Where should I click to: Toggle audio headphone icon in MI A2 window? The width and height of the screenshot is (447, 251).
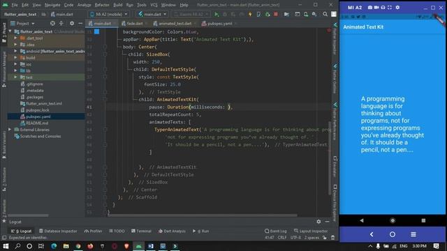(x=383, y=8)
